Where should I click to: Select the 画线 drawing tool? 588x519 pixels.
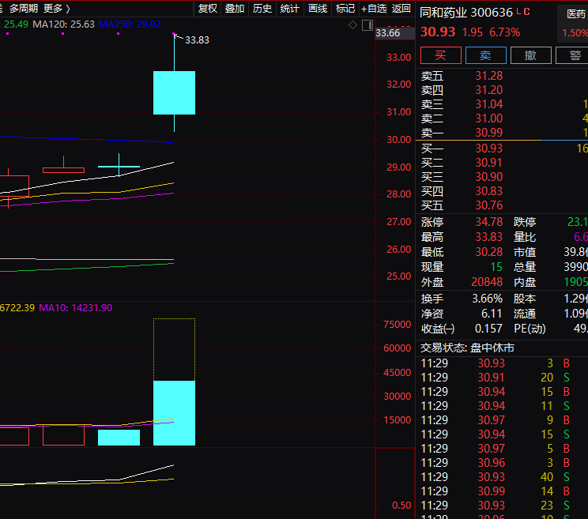pos(318,8)
